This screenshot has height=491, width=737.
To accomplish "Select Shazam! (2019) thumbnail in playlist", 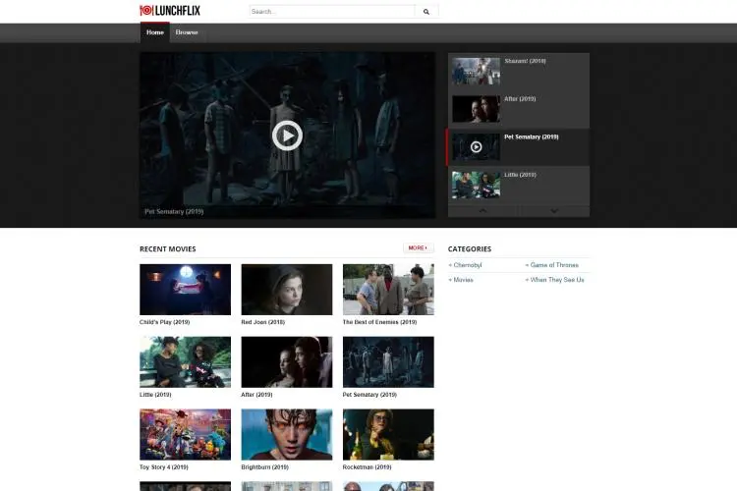I will tap(476, 71).
